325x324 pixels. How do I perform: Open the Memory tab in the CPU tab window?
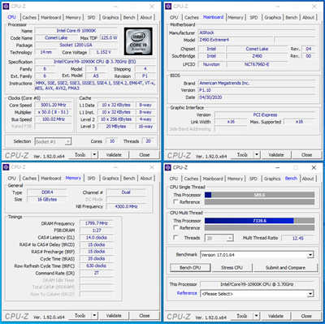73,17
